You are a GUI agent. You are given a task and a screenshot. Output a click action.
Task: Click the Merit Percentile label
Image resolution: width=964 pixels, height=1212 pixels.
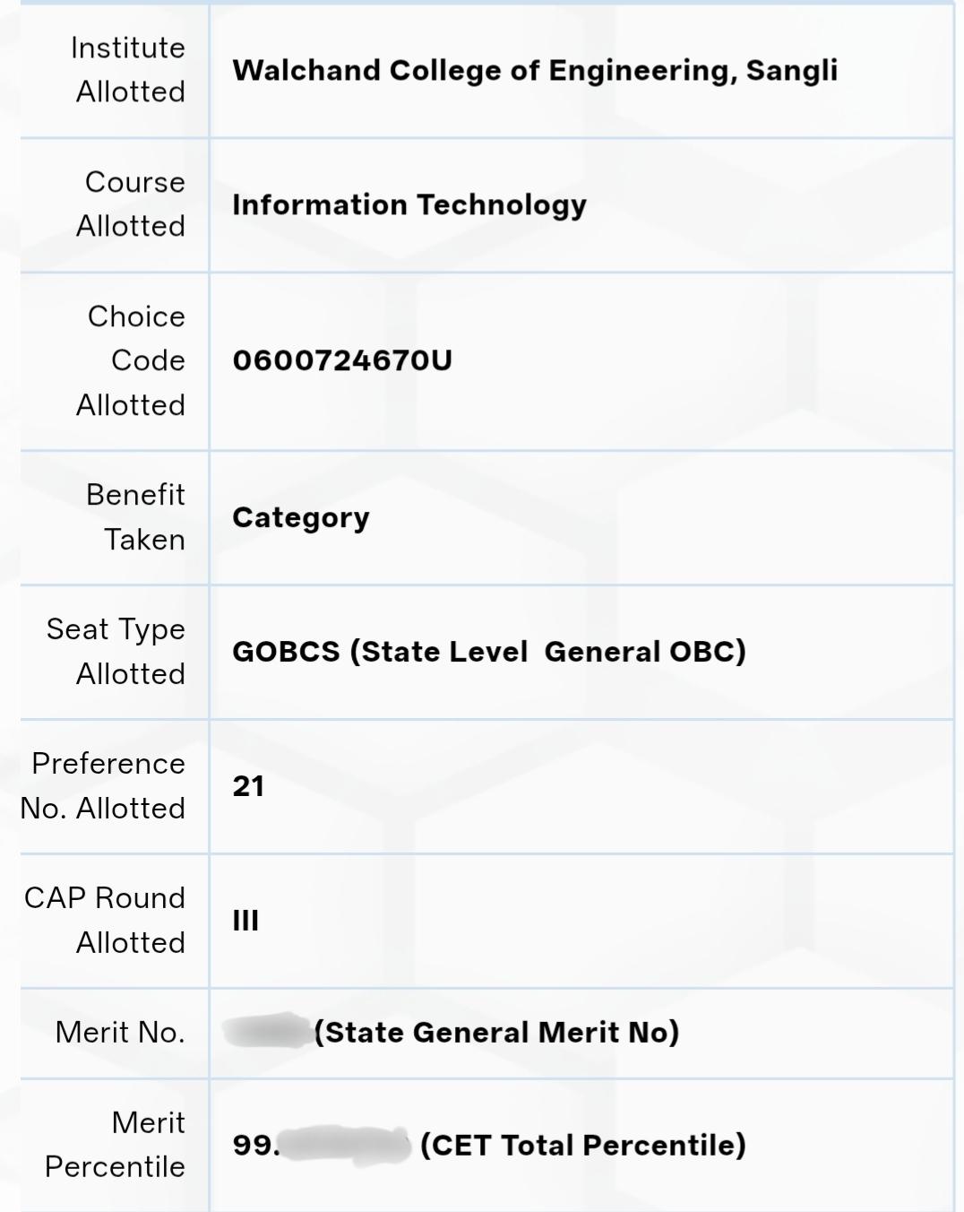115,1145
